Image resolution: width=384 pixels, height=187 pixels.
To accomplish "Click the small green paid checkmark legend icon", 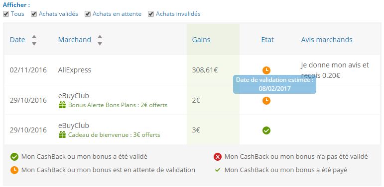I will click(x=218, y=170).
